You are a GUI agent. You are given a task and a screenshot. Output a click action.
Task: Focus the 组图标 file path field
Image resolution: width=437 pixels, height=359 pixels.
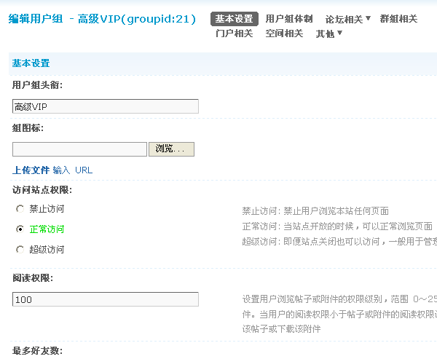pos(79,149)
